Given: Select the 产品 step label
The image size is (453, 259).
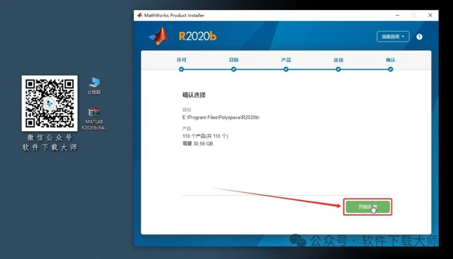Looking at the screenshot, I should coord(286,60).
